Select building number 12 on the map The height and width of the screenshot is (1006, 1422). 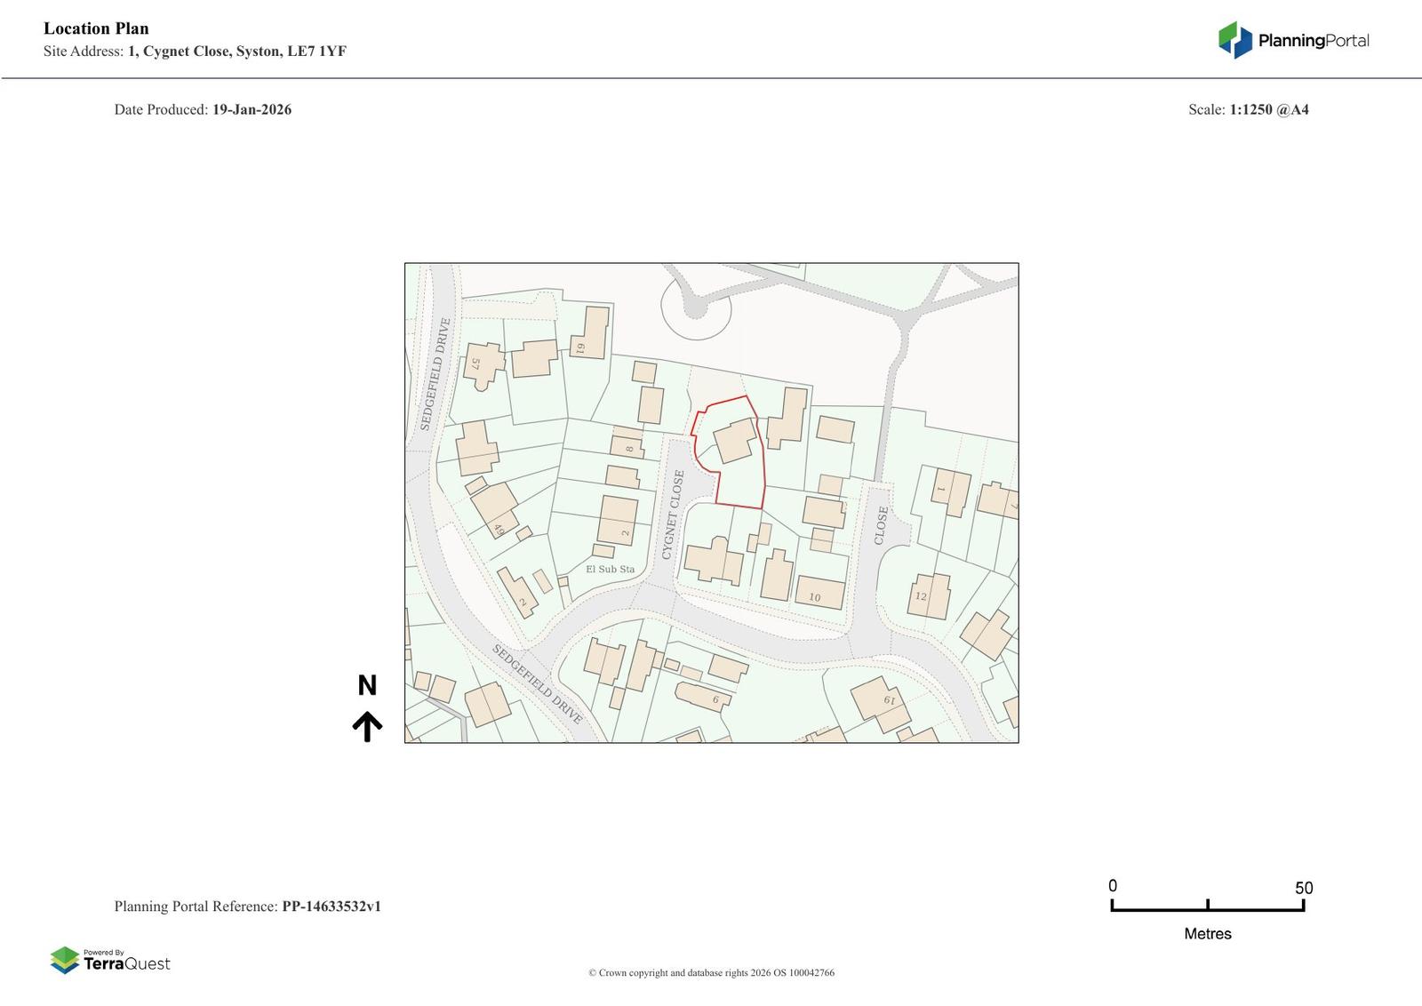(927, 595)
